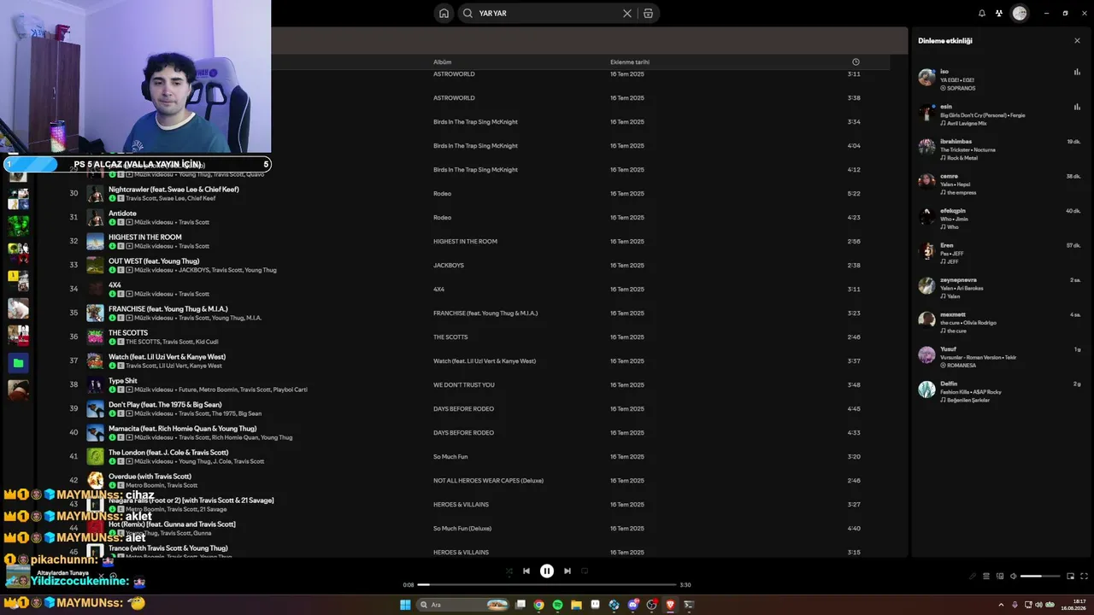Open the profile avatar menu in the top bar
Screen dimensions: 1094x615
click(x=1020, y=14)
